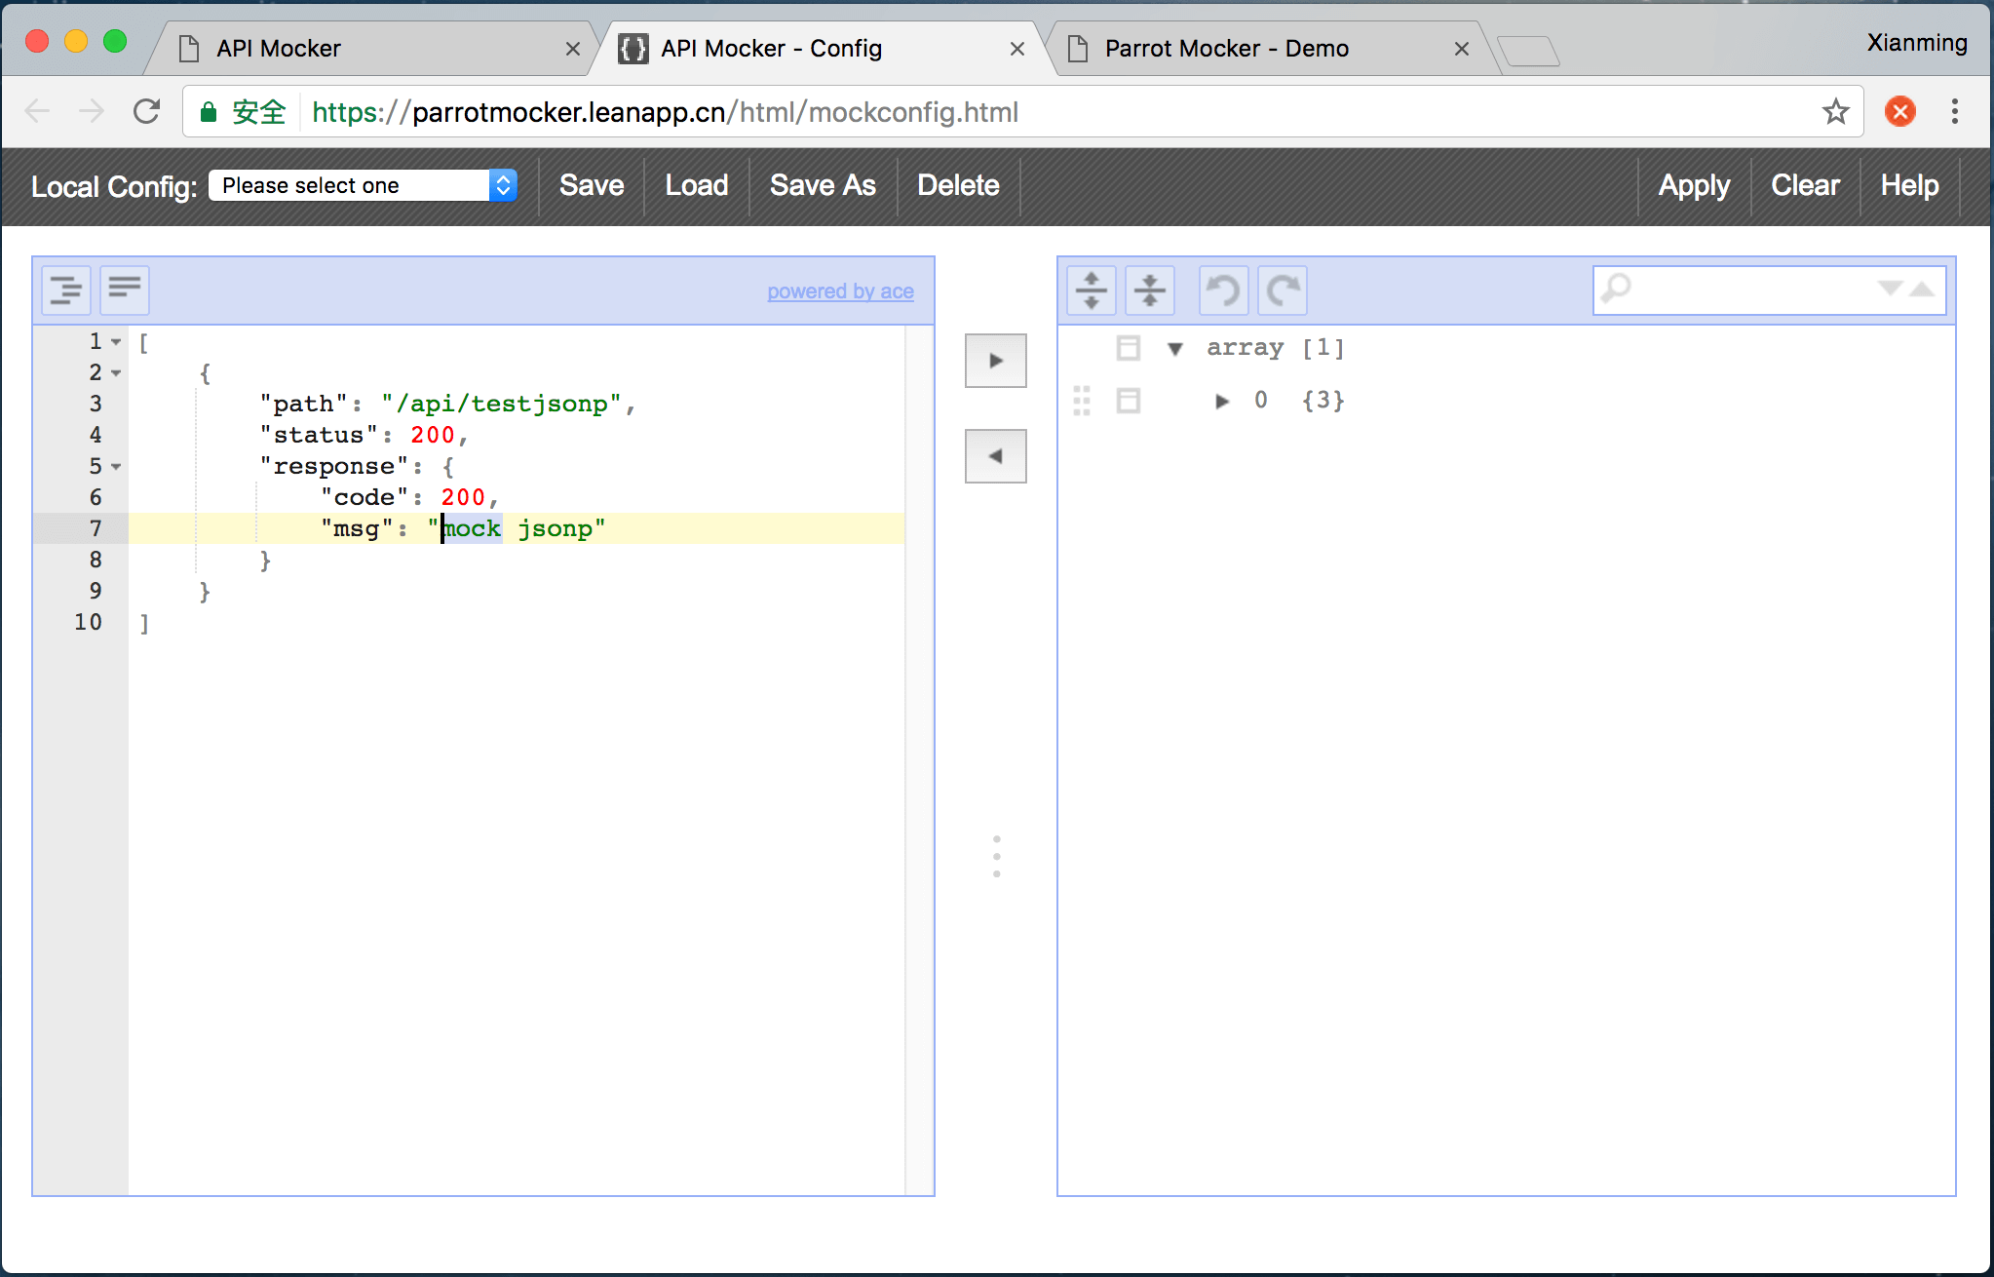
Task: Copy code to tree with right arrow
Action: 995,361
